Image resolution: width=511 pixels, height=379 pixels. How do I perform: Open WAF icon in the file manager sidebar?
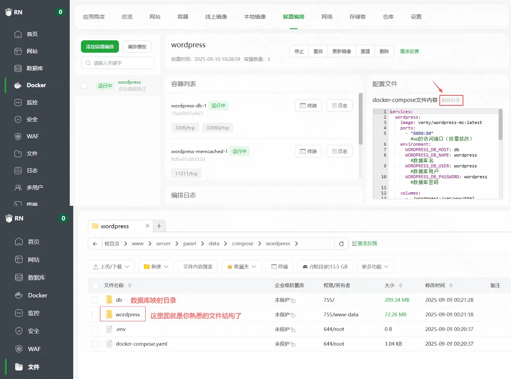pyautogui.click(x=19, y=349)
